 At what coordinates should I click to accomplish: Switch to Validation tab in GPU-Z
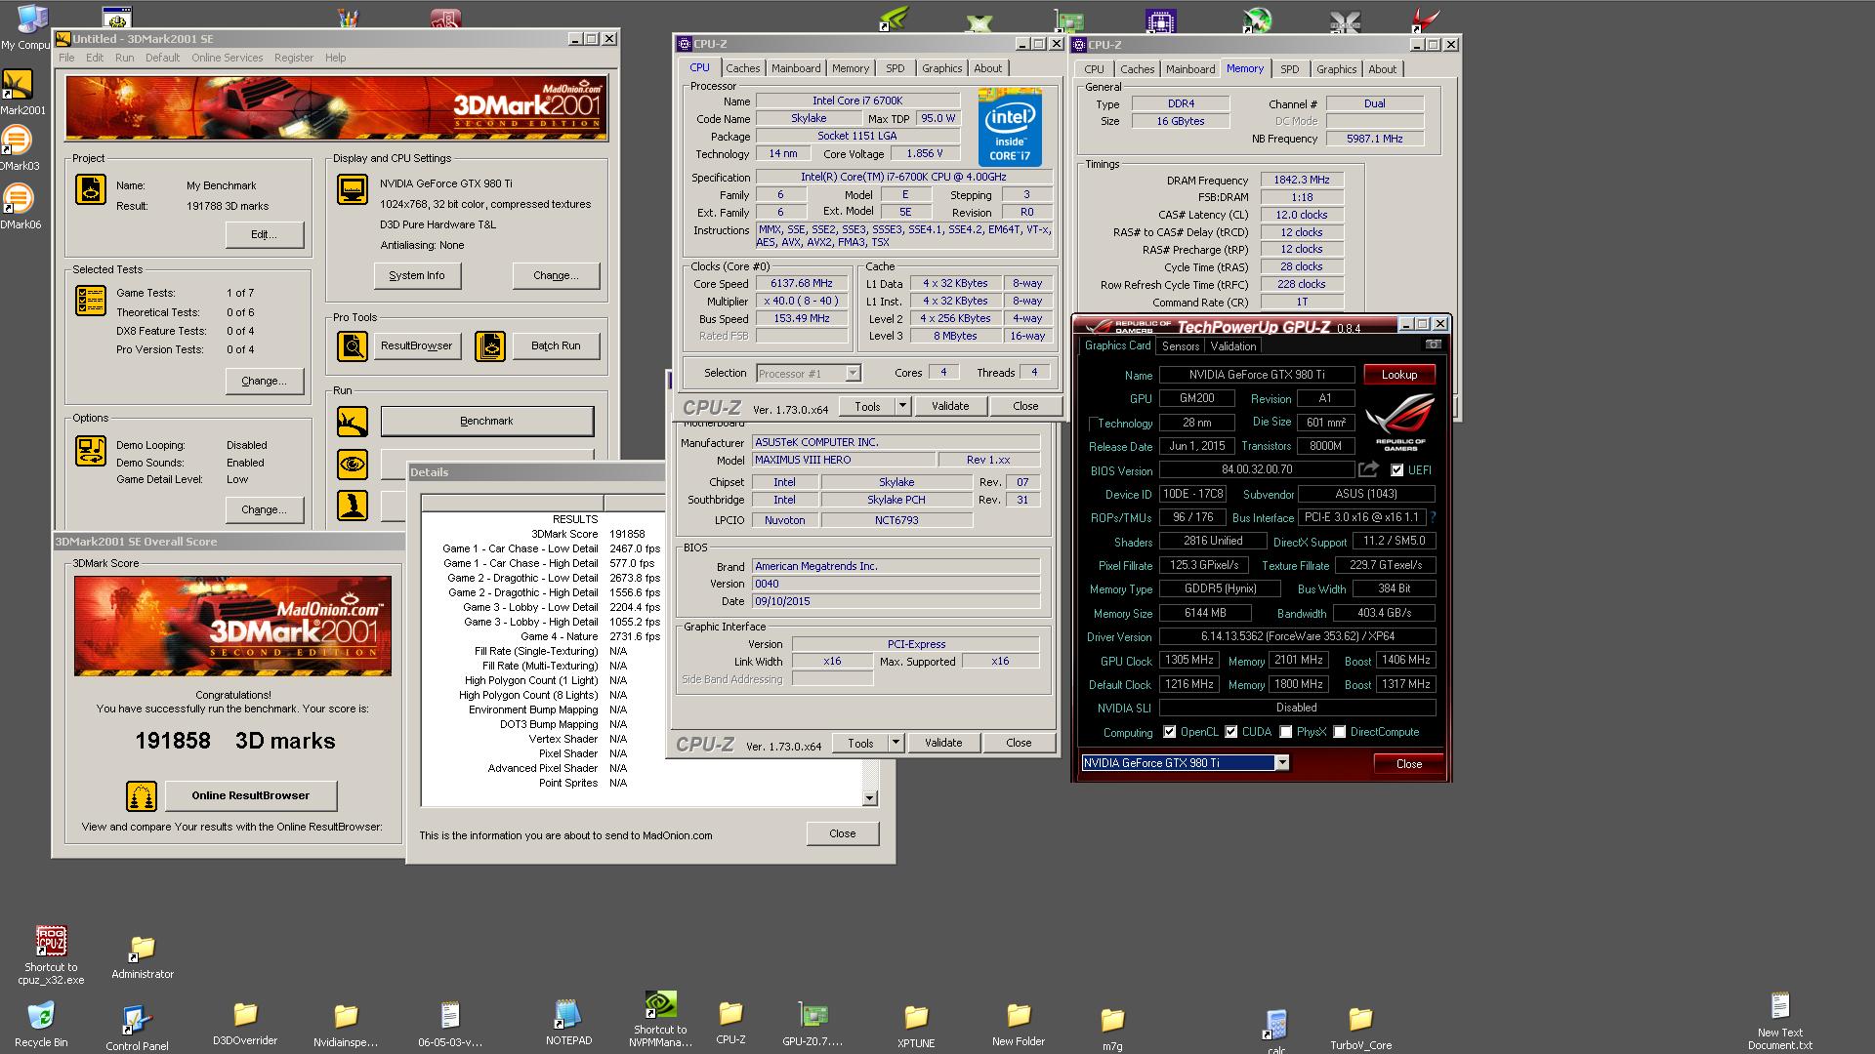pos(1233,346)
